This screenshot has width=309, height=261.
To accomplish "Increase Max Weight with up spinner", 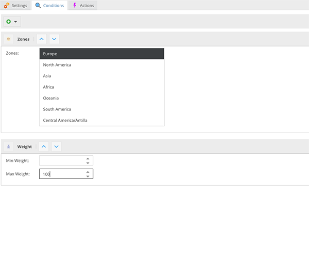I will click(88, 171).
